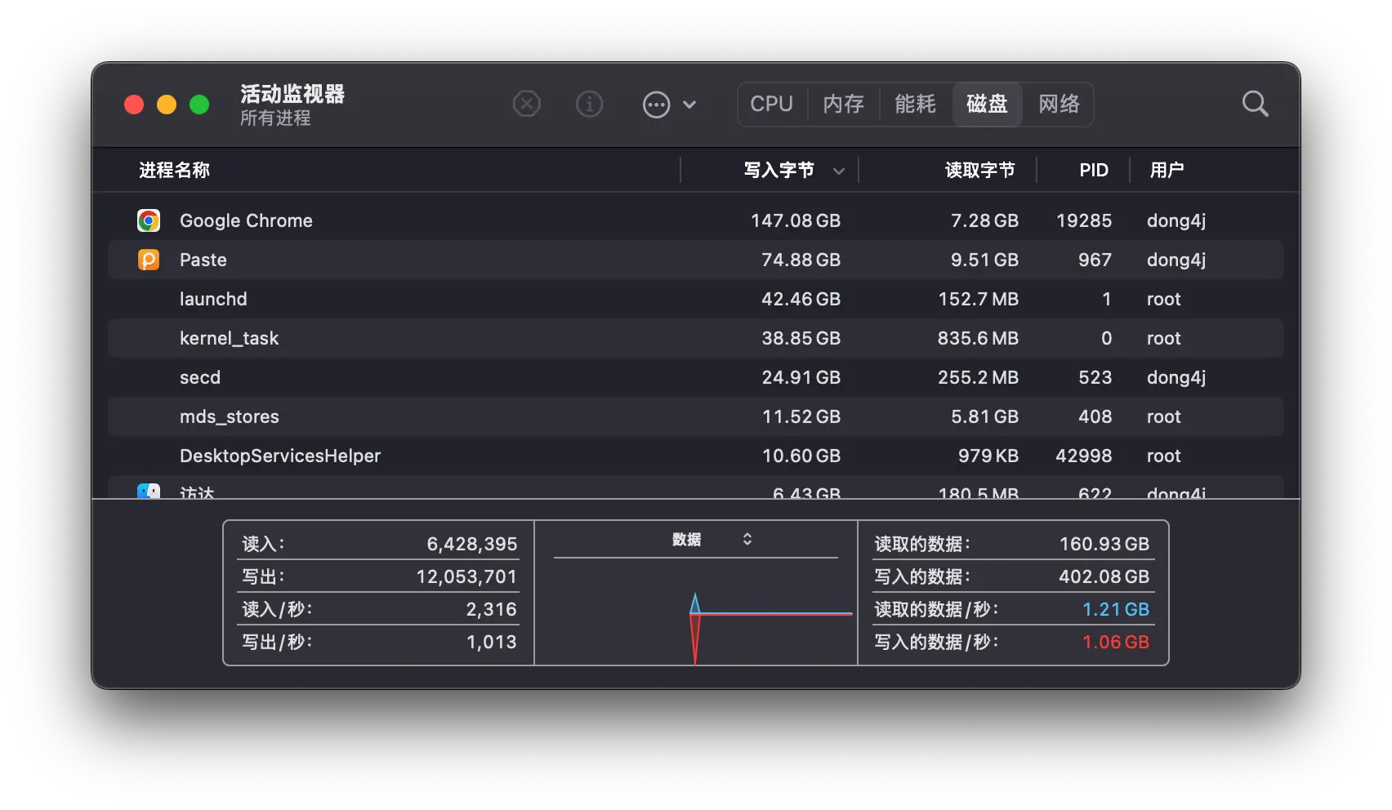The width and height of the screenshot is (1392, 810).
Task: Switch to the 内存 tab
Action: 843,105
